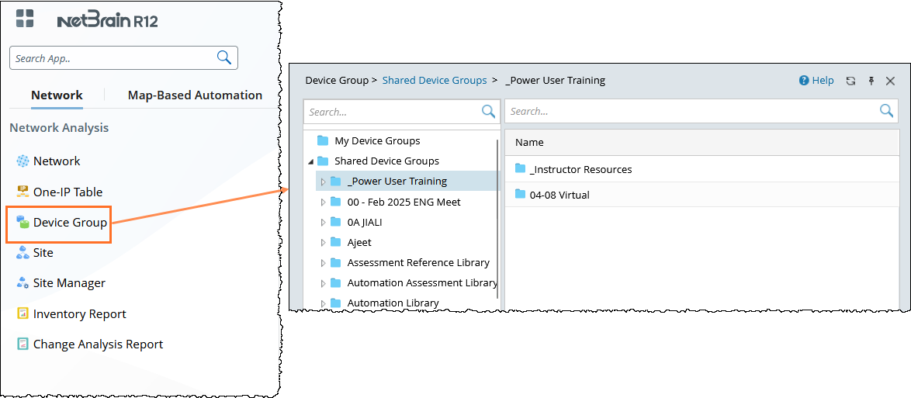Expand the Ajeet node

click(x=323, y=243)
